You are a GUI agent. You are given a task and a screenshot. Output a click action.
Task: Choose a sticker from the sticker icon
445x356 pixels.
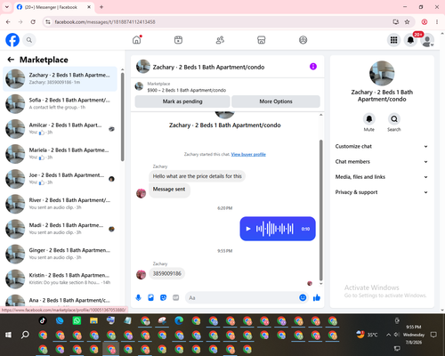[x=163, y=297]
